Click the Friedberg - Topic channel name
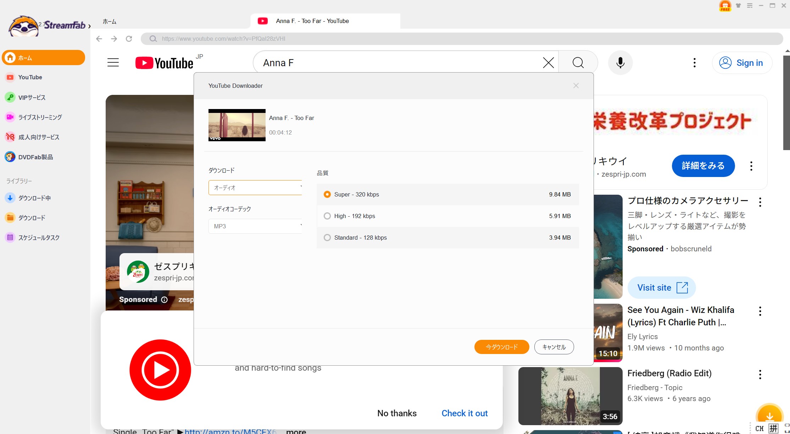 click(x=655, y=387)
